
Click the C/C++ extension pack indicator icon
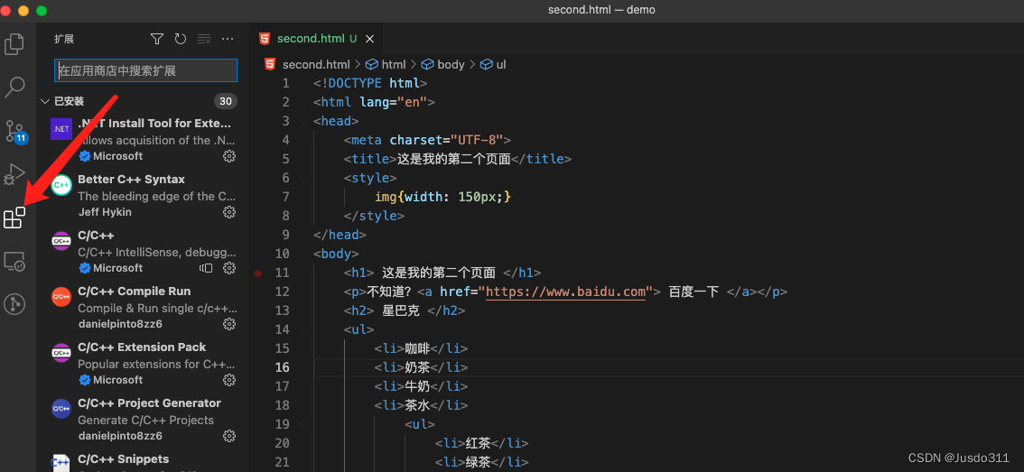click(207, 268)
